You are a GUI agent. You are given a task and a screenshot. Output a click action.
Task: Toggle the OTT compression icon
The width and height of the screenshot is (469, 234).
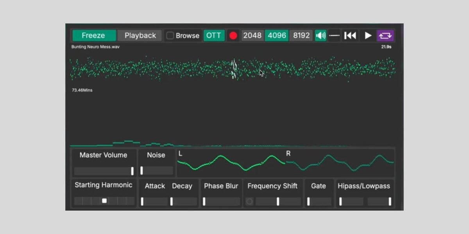click(x=214, y=35)
